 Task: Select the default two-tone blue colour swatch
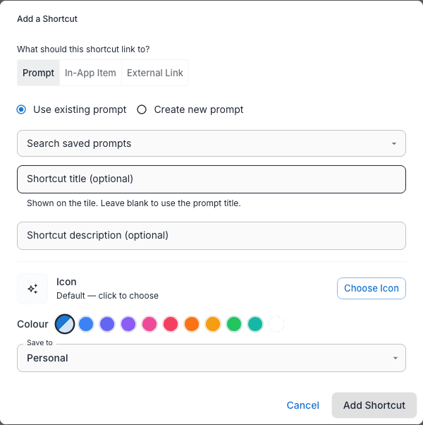(65, 324)
